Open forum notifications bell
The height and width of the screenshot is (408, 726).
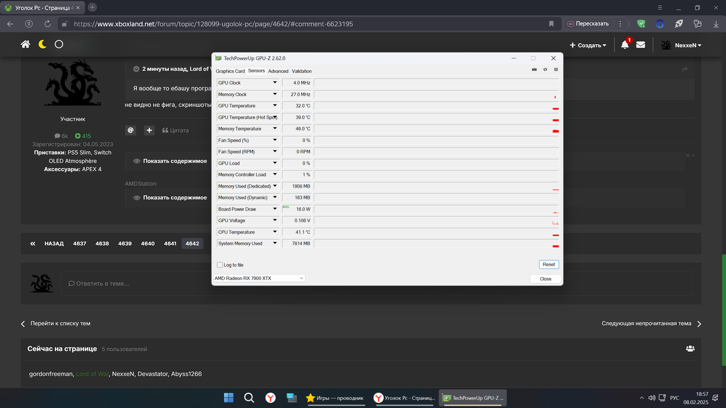click(x=624, y=45)
